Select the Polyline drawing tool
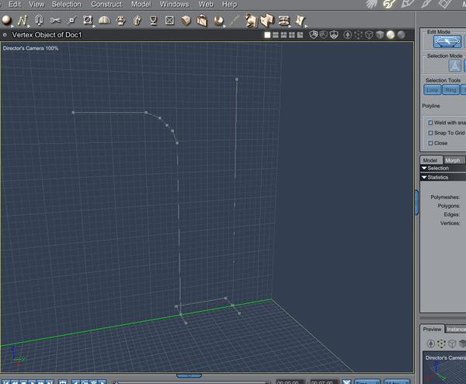466x384 pixels. [x=23, y=20]
